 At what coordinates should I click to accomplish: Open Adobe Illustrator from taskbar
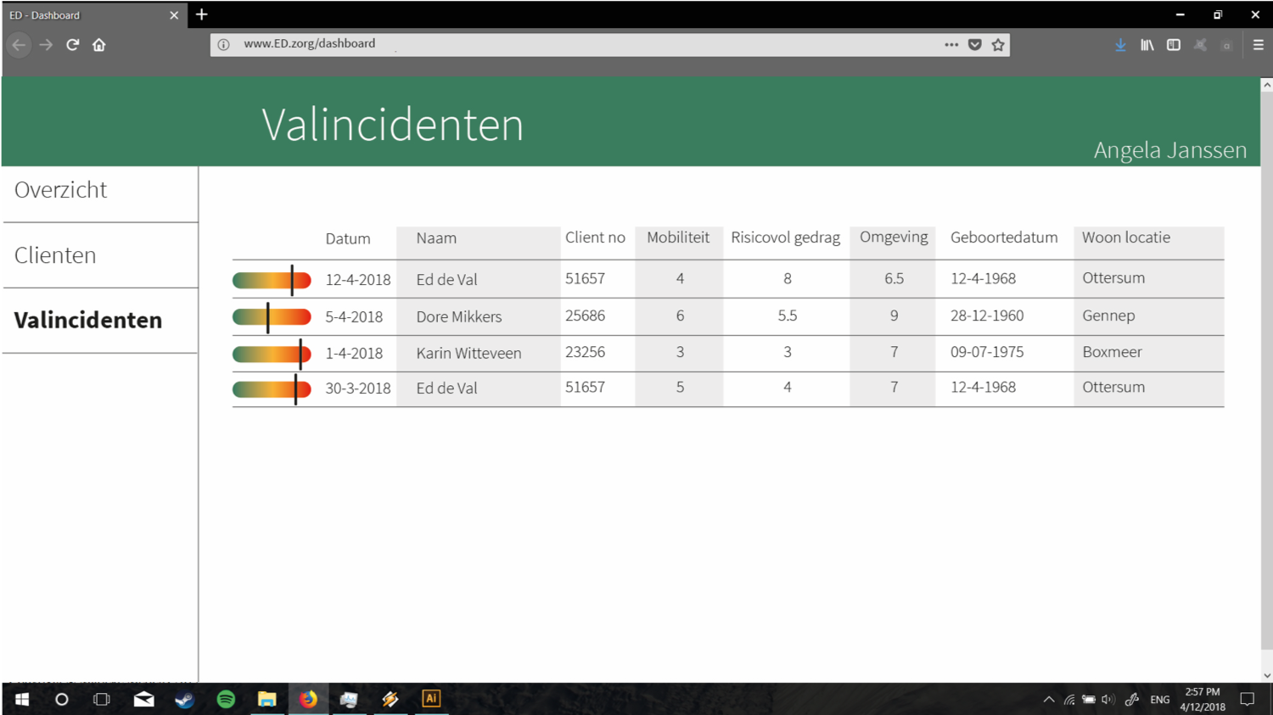click(x=431, y=699)
